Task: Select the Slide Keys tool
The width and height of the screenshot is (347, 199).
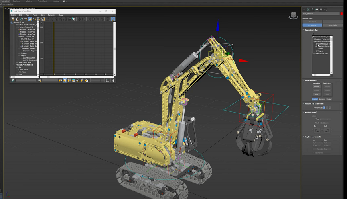Action: 35,19
